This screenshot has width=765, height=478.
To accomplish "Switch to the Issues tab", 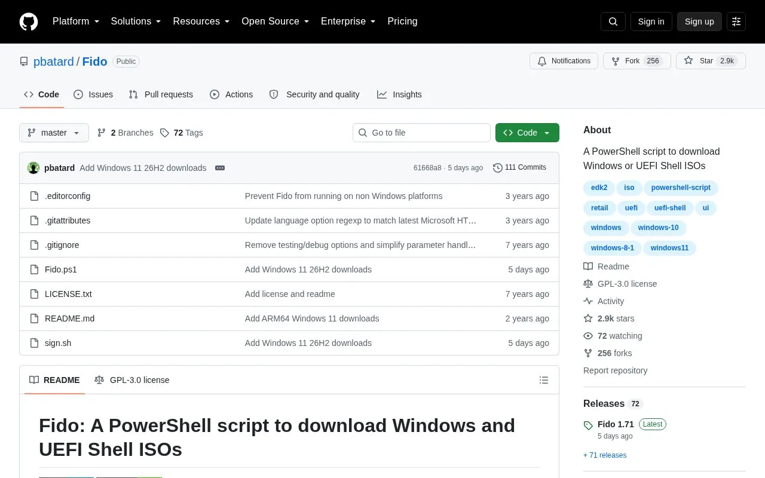I will 93,94.
